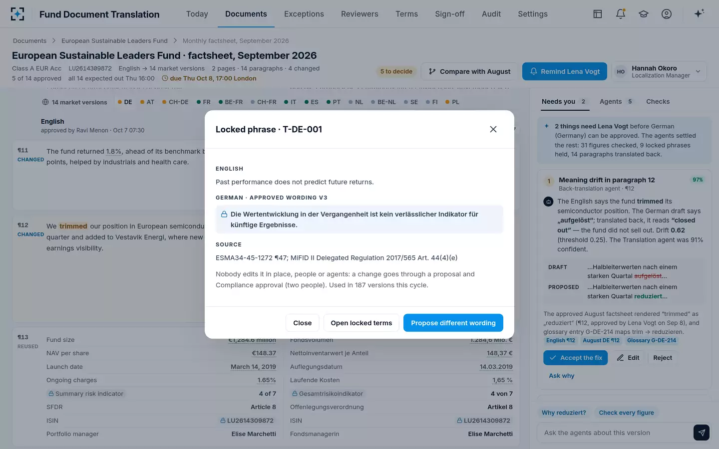Click the 5 to decide badge
719x449 pixels.
pyautogui.click(x=396, y=71)
